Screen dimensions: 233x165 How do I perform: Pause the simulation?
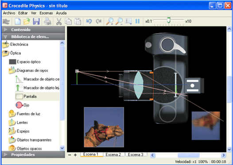tap(137, 21)
